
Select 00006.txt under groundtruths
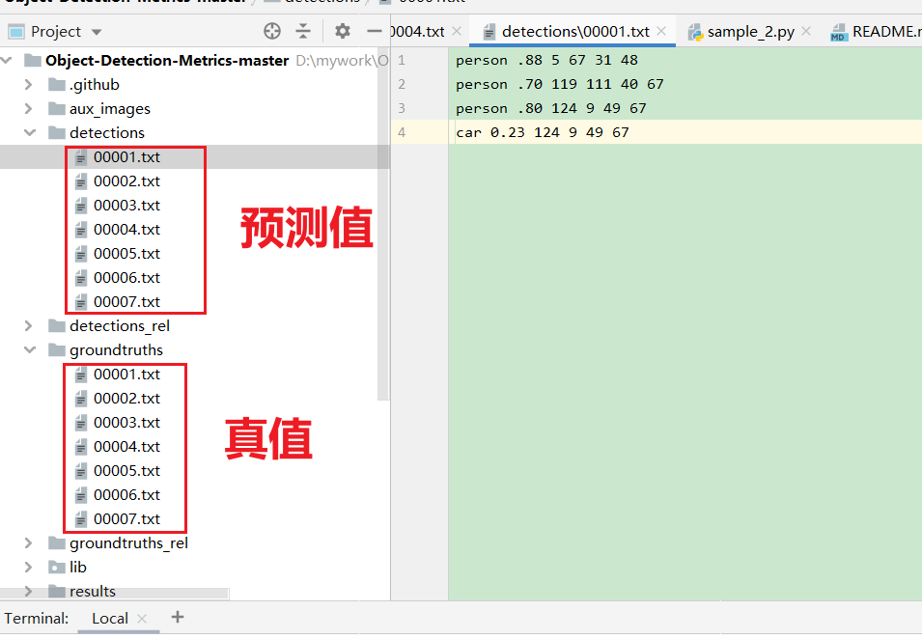click(x=127, y=494)
